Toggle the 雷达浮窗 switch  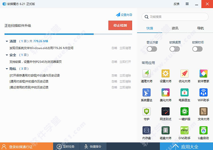pyautogui.click(x=152, y=49)
